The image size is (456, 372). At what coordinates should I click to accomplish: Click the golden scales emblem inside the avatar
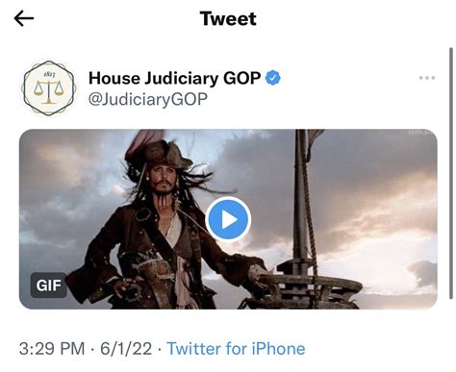click(x=49, y=92)
